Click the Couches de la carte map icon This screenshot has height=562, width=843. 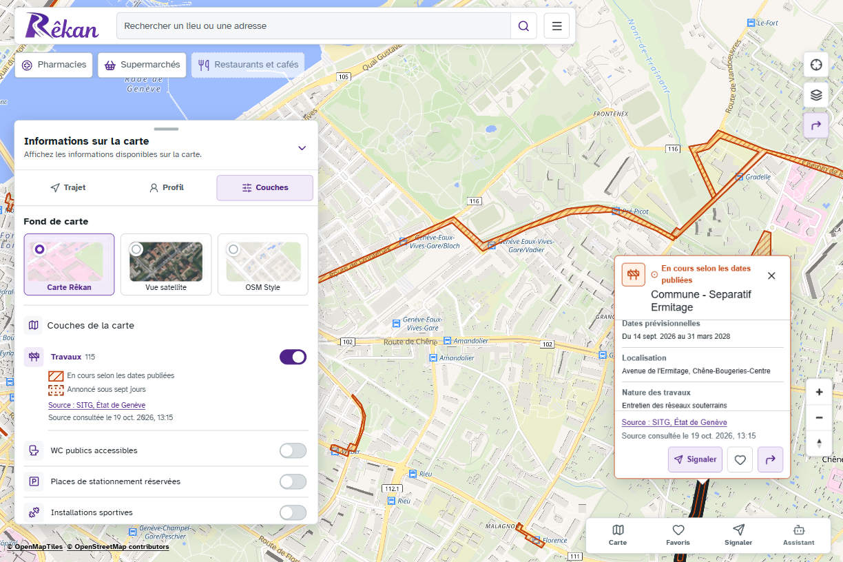coord(34,325)
